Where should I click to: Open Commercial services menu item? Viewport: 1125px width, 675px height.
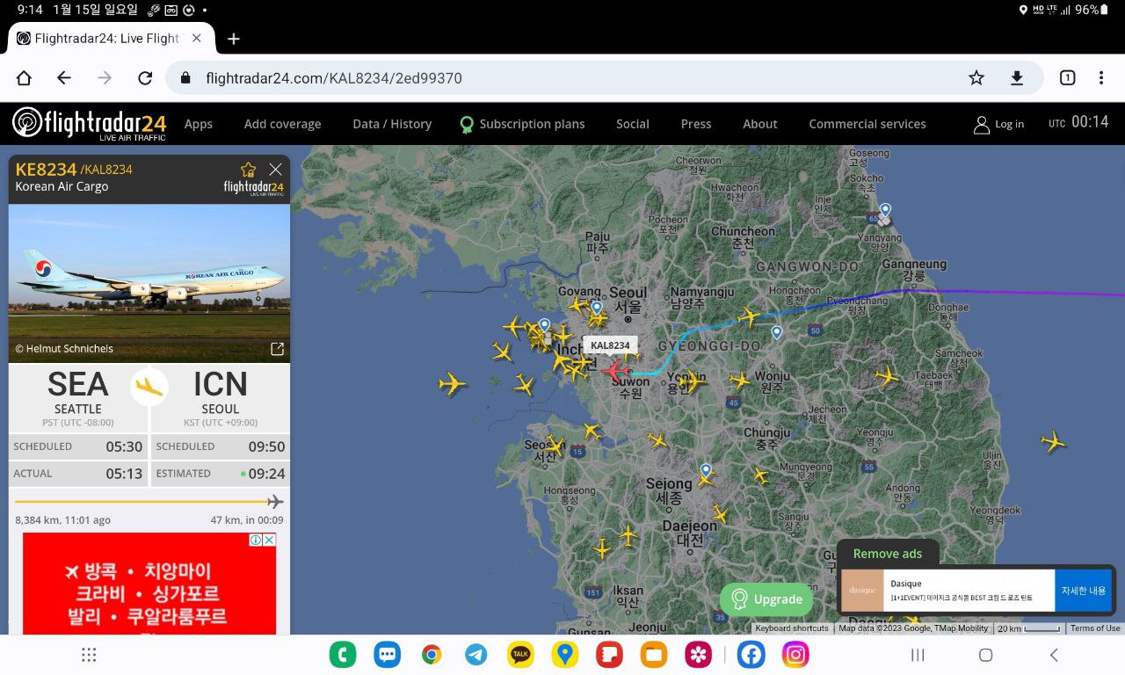[x=867, y=124]
